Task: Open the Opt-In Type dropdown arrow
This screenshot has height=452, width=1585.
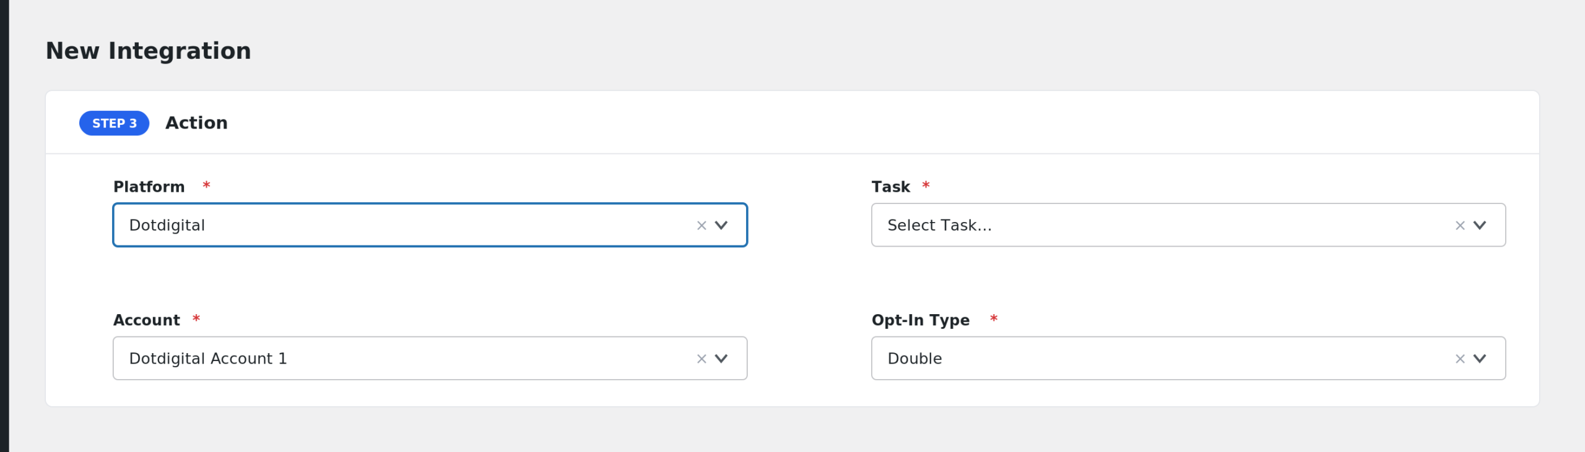Action: pyautogui.click(x=1480, y=359)
